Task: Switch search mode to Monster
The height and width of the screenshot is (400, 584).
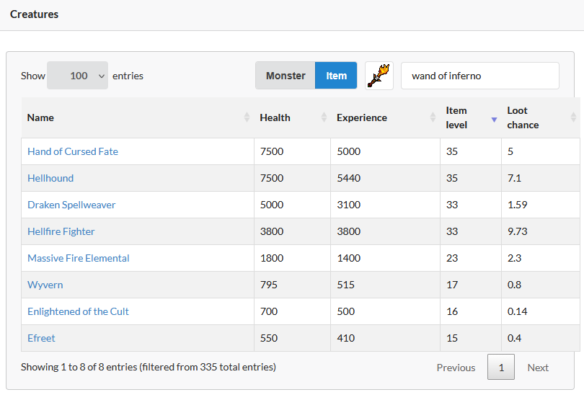Action: (x=286, y=76)
